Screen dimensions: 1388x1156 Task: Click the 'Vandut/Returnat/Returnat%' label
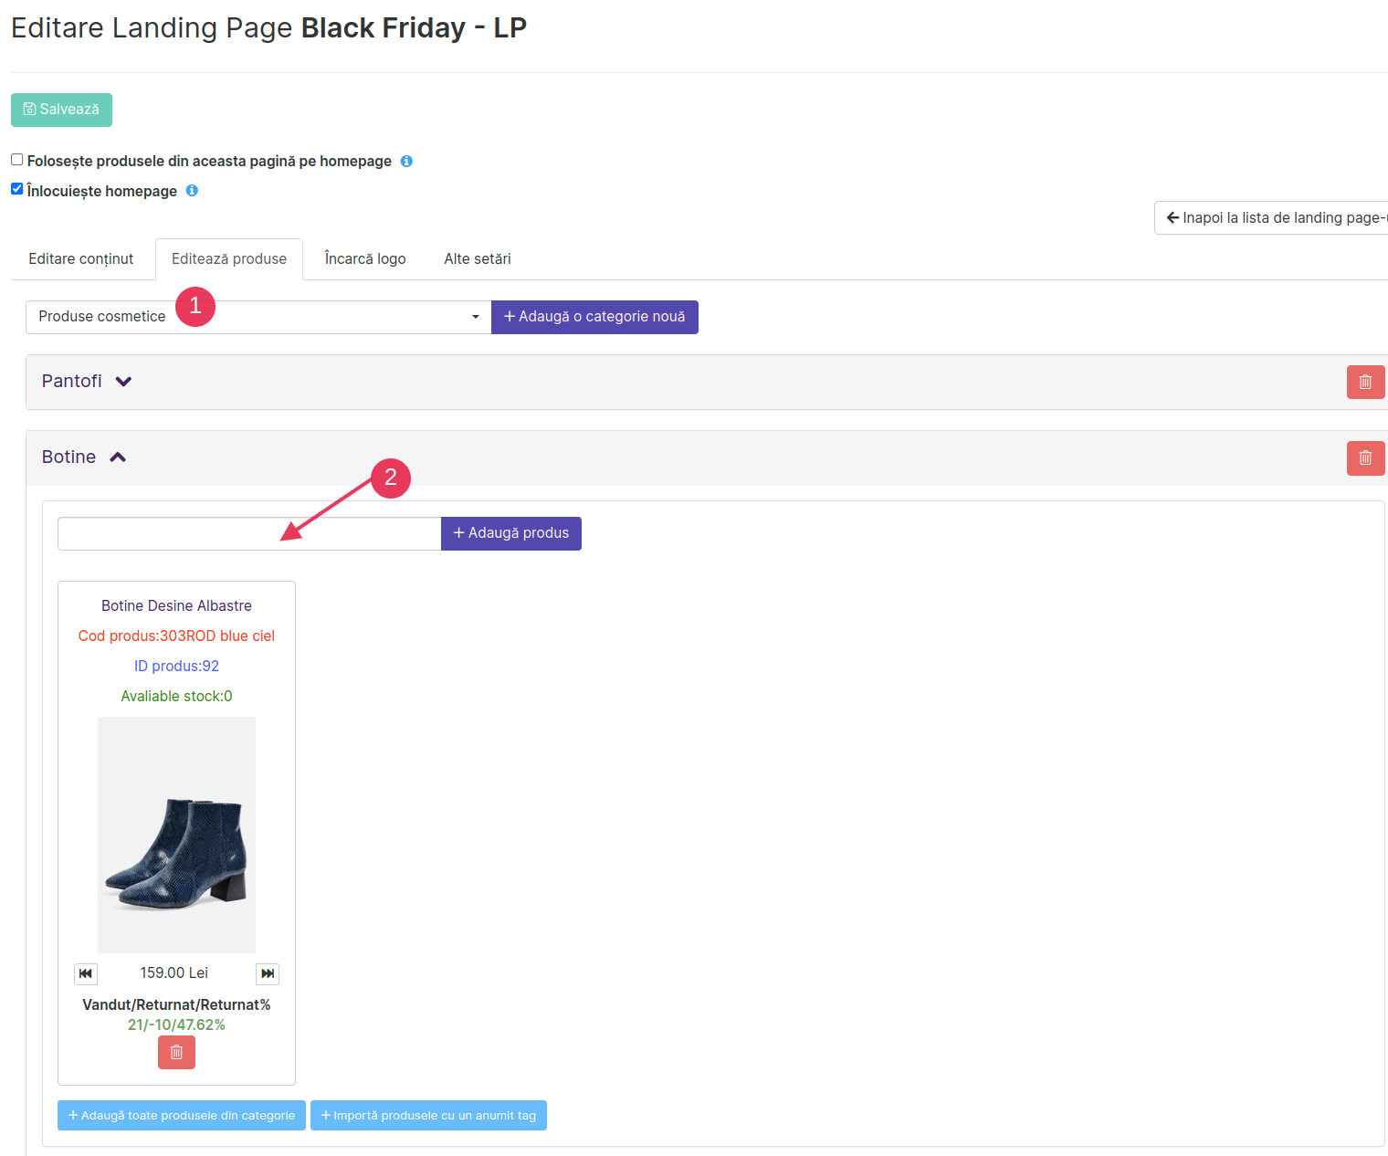176,1005
